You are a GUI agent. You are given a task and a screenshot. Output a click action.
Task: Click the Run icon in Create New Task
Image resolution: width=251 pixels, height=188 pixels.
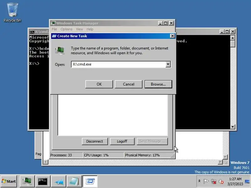(x=60, y=50)
